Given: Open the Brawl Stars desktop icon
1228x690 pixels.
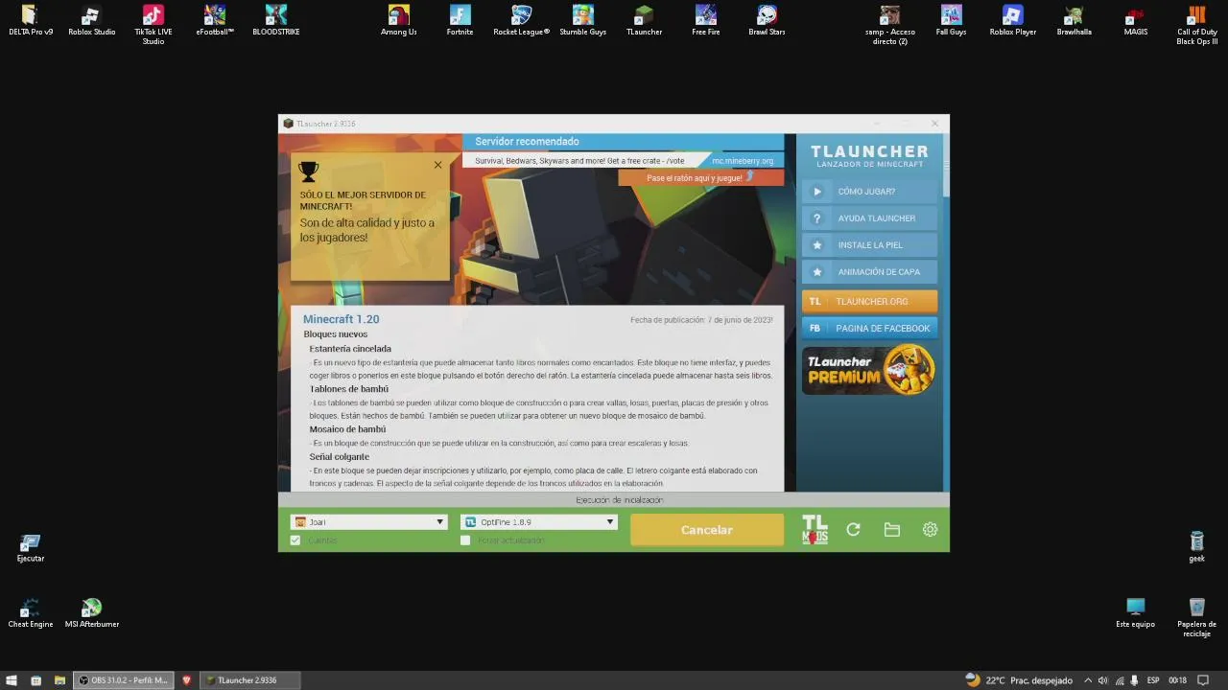Looking at the screenshot, I should click(x=767, y=21).
